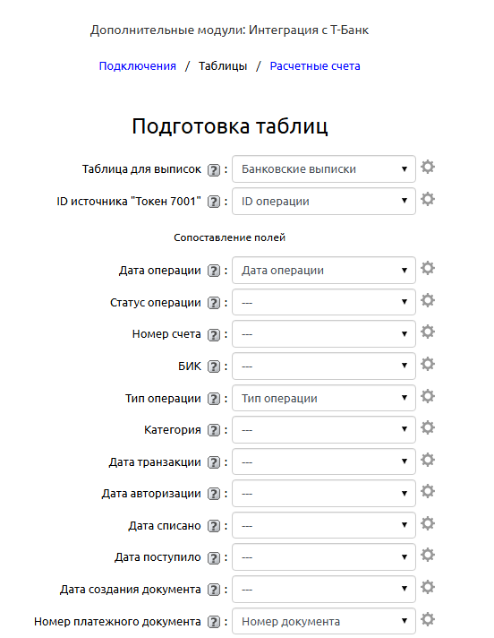Open Дата поступило mapping dropdown
The image size is (494, 638).
click(324, 557)
